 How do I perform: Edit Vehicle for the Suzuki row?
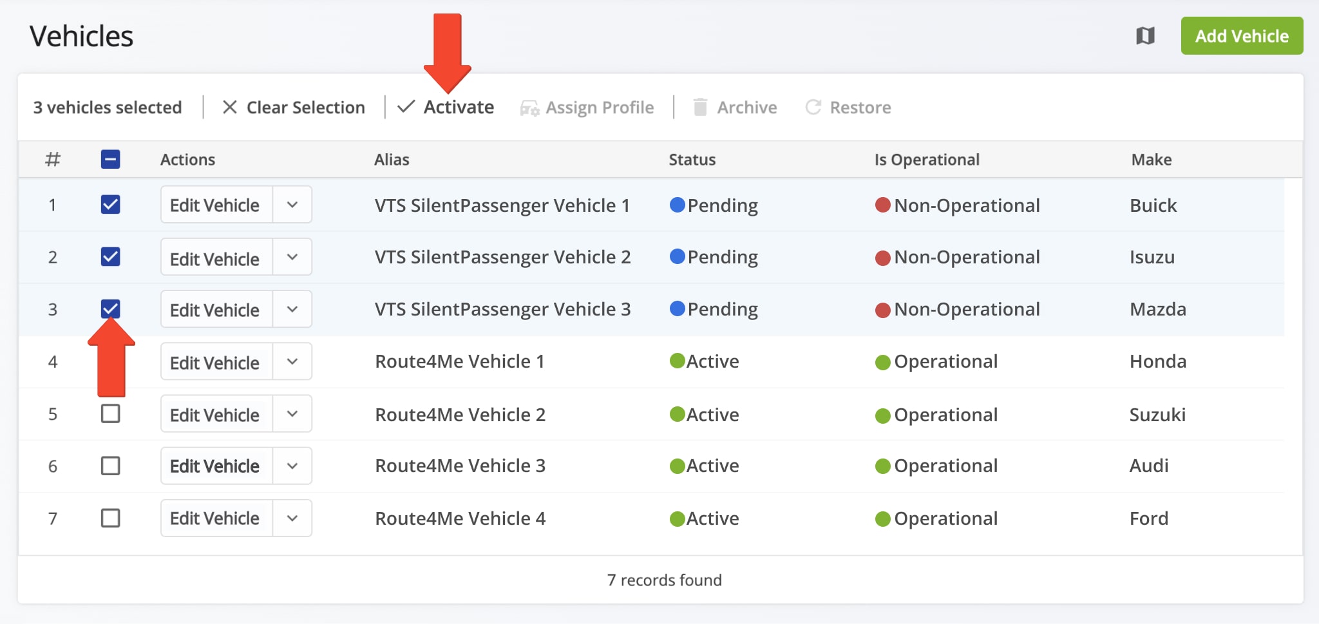point(216,413)
